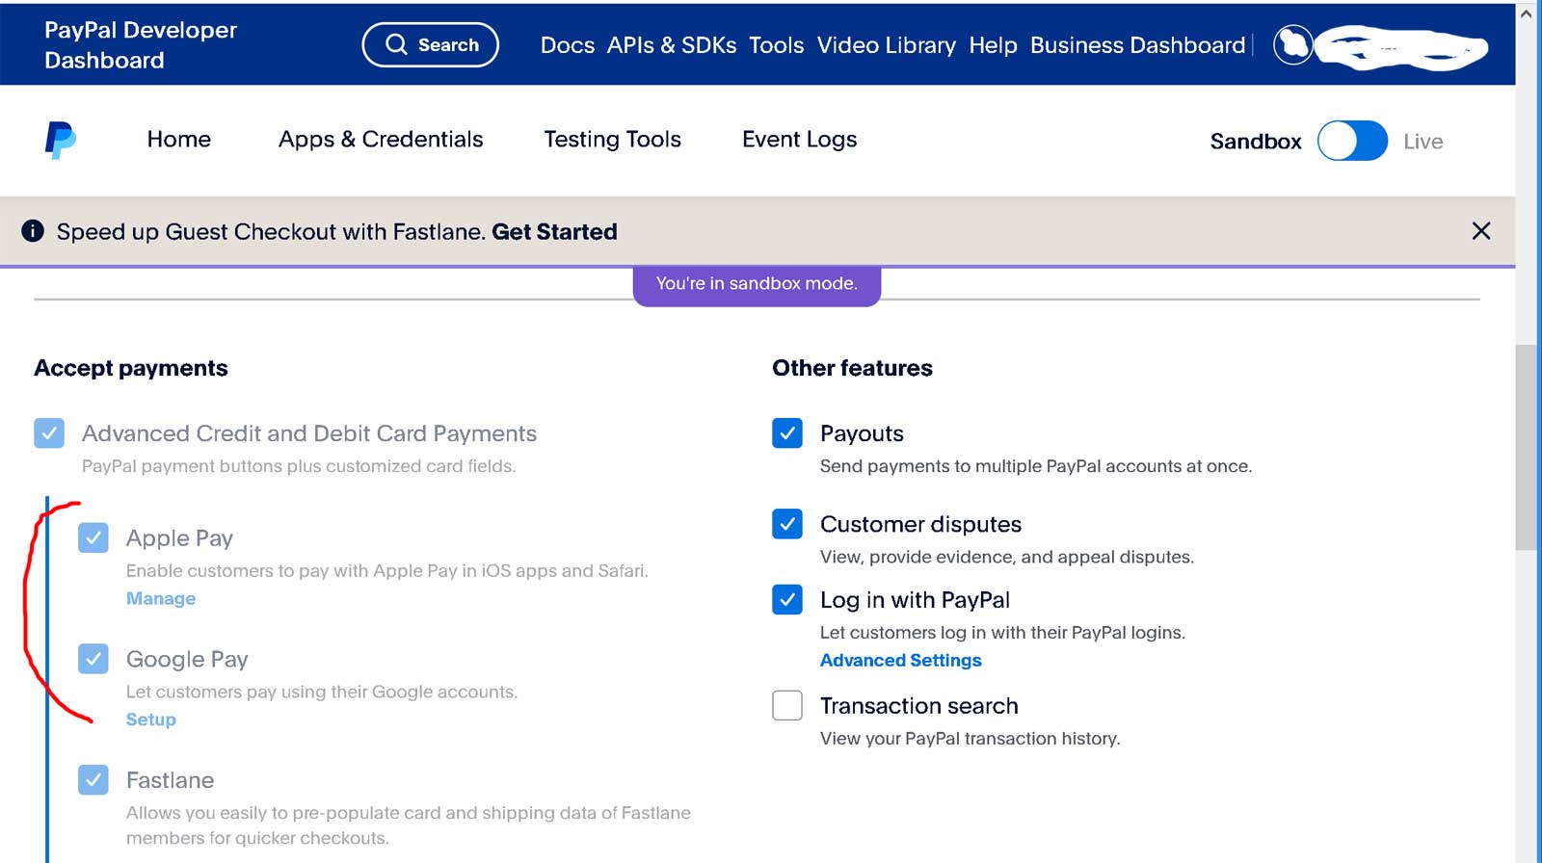This screenshot has height=863, width=1542.
Task: Click the 'Payouts' label
Action: (862, 433)
